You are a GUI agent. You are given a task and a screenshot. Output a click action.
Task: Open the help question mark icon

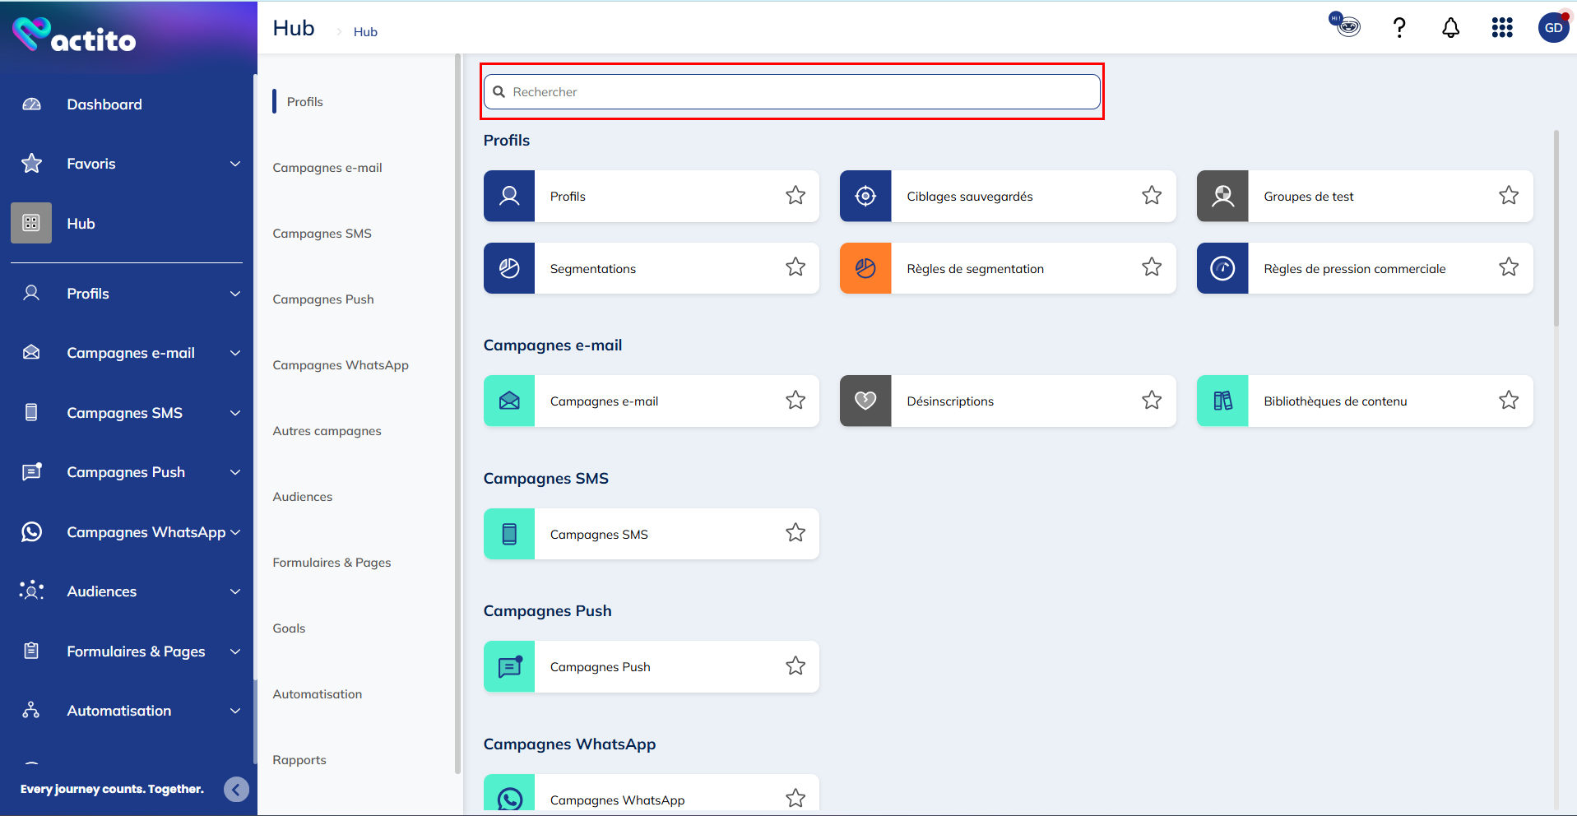tap(1398, 28)
